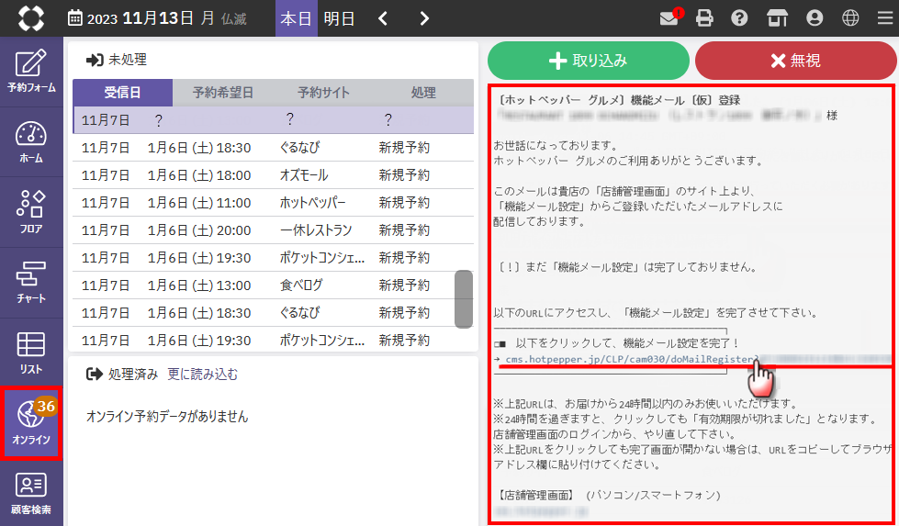Select the 本日 tab

pos(296,18)
